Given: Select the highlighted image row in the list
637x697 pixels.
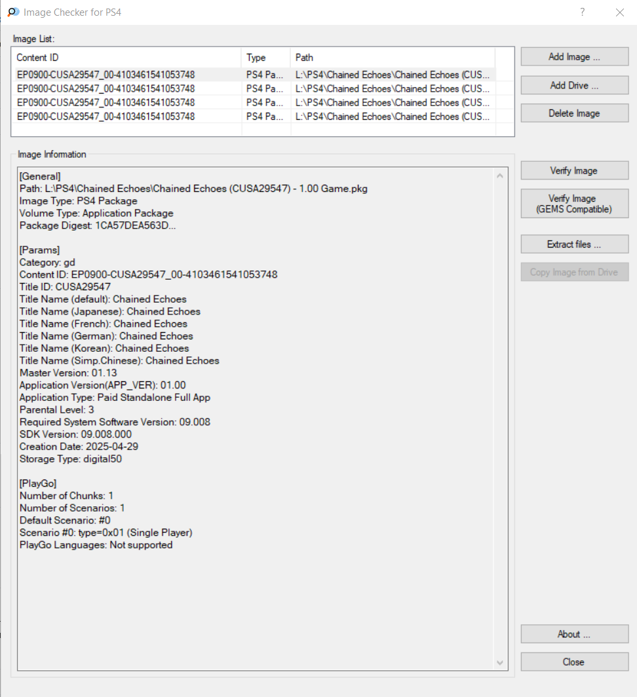Looking at the screenshot, I should tap(255, 75).
